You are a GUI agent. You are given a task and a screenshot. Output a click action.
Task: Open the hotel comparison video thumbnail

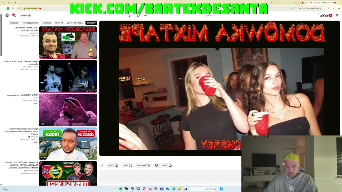68,143
